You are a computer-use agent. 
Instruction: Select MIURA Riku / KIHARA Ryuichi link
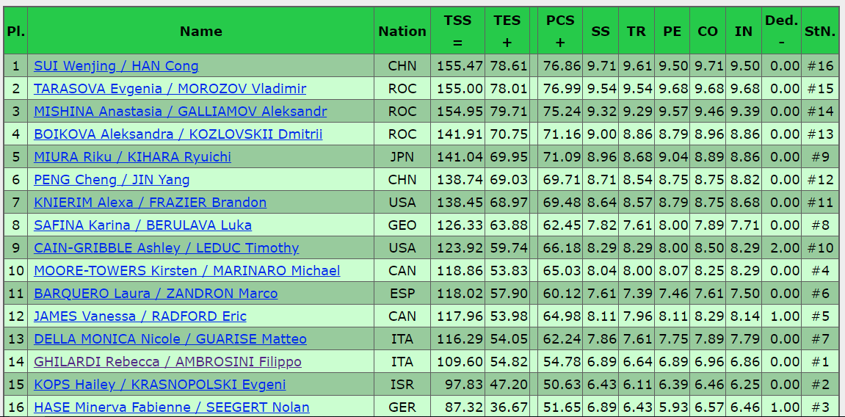(x=133, y=157)
